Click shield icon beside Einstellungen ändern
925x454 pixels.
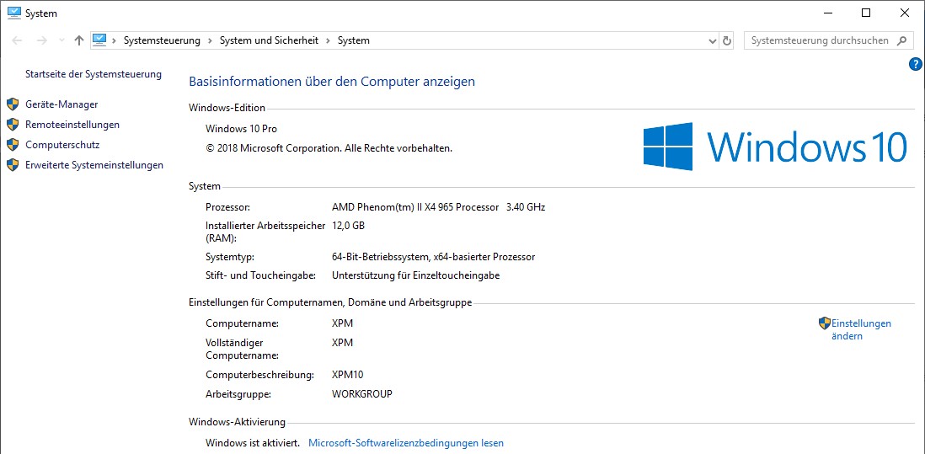coord(825,323)
